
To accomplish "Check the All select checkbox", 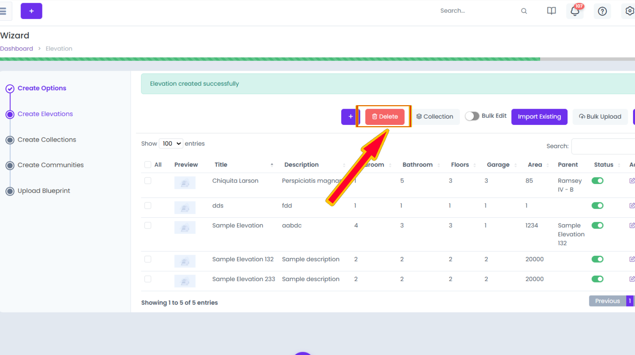I will pos(148,165).
